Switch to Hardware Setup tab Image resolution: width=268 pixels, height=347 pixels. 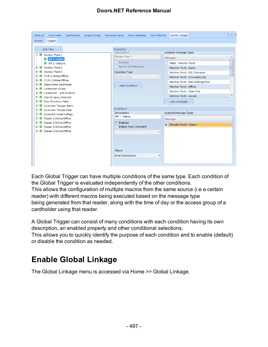tap(114, 35)
